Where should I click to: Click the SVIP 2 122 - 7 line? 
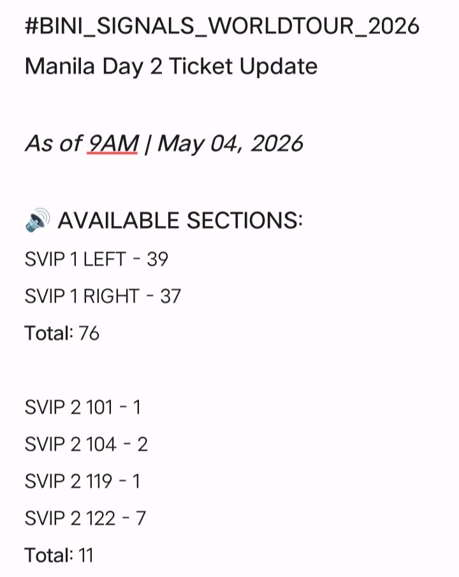click(85, 518)
